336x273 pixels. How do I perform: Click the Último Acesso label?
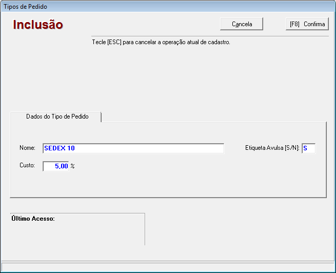tap(33, 219)
